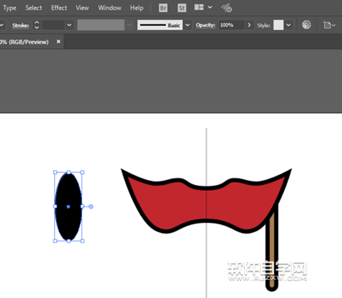Click the Stroke weight stepper arrows
This screenshot has height=298, width=342.
pos(37,25)
